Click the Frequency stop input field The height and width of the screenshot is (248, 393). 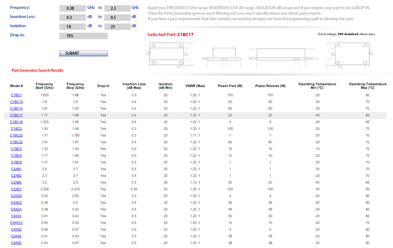click(117, 8)
